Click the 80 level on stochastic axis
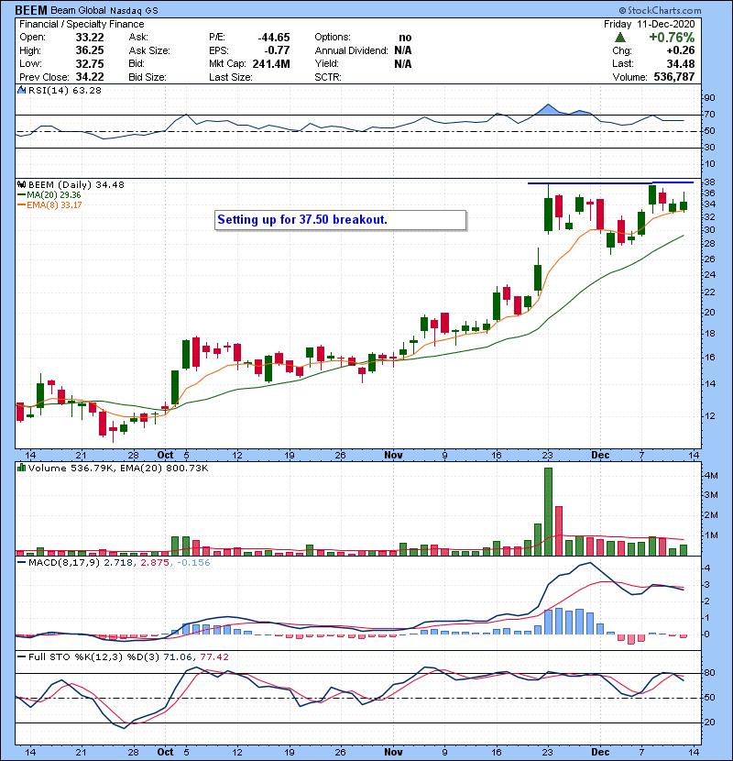 pos(709,673)
